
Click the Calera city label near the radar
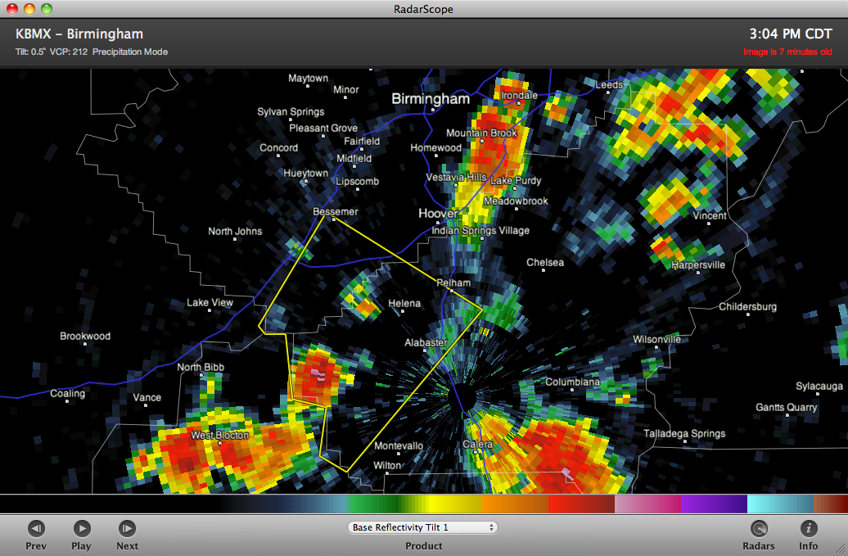(478, 445)
